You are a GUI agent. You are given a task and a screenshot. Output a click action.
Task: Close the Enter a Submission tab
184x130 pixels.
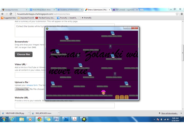(109, 10)
